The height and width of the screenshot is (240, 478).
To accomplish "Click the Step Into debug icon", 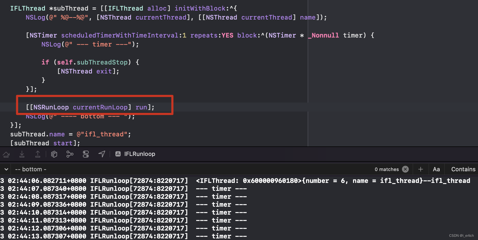I will coord(22,154).
